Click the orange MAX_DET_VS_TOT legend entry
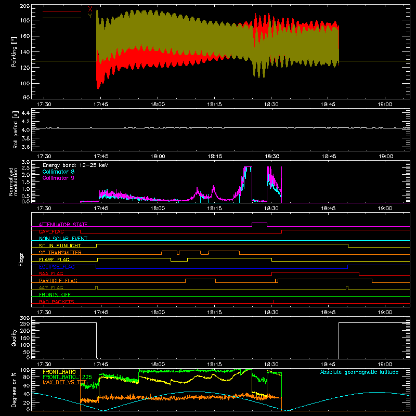Image resolution: width=416 pixels, height=416 pixels. pos(64,382)
